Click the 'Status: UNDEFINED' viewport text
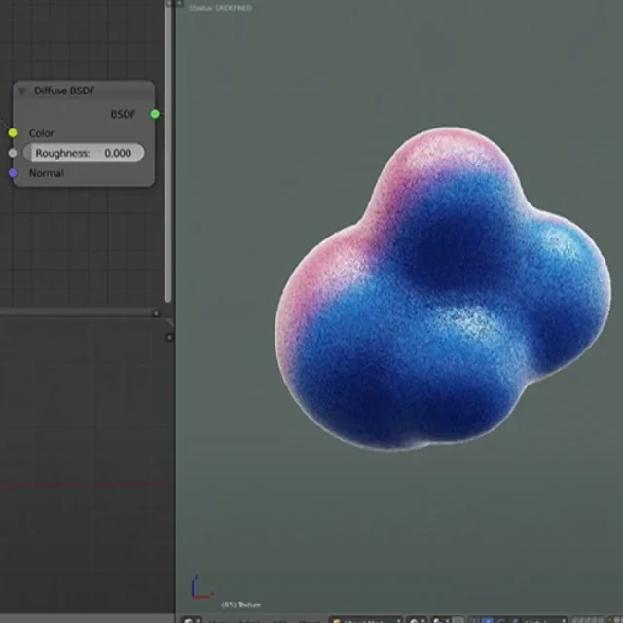 click(x=220, y=8)
